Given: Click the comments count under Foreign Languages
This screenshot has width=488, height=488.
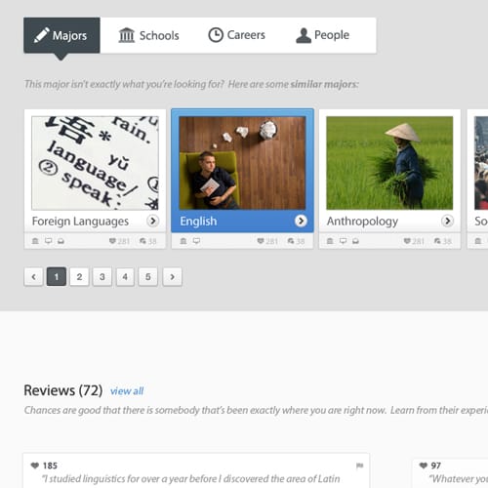Looking at the screenshot, I should tap(148, 241).
